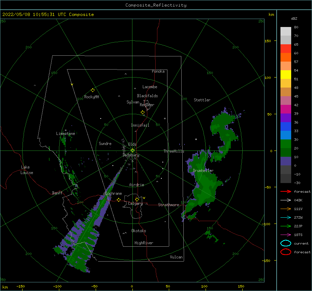Click the orange 111V arrow icon
The height and width of the screenshot is (291, 312).
tap(286, 209)
